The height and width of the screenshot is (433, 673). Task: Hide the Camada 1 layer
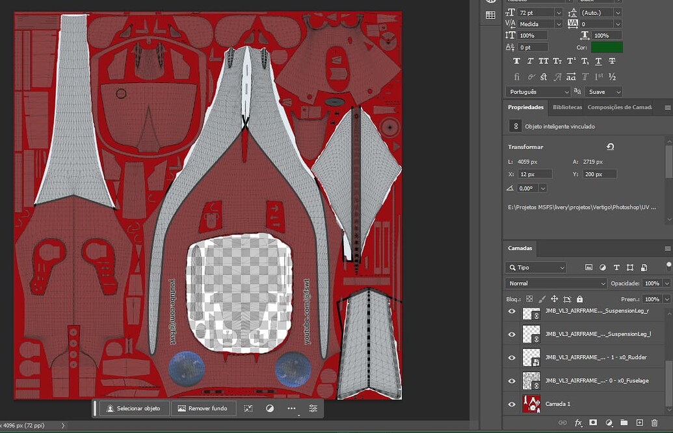pyautogui.click(x=512, y=404)
